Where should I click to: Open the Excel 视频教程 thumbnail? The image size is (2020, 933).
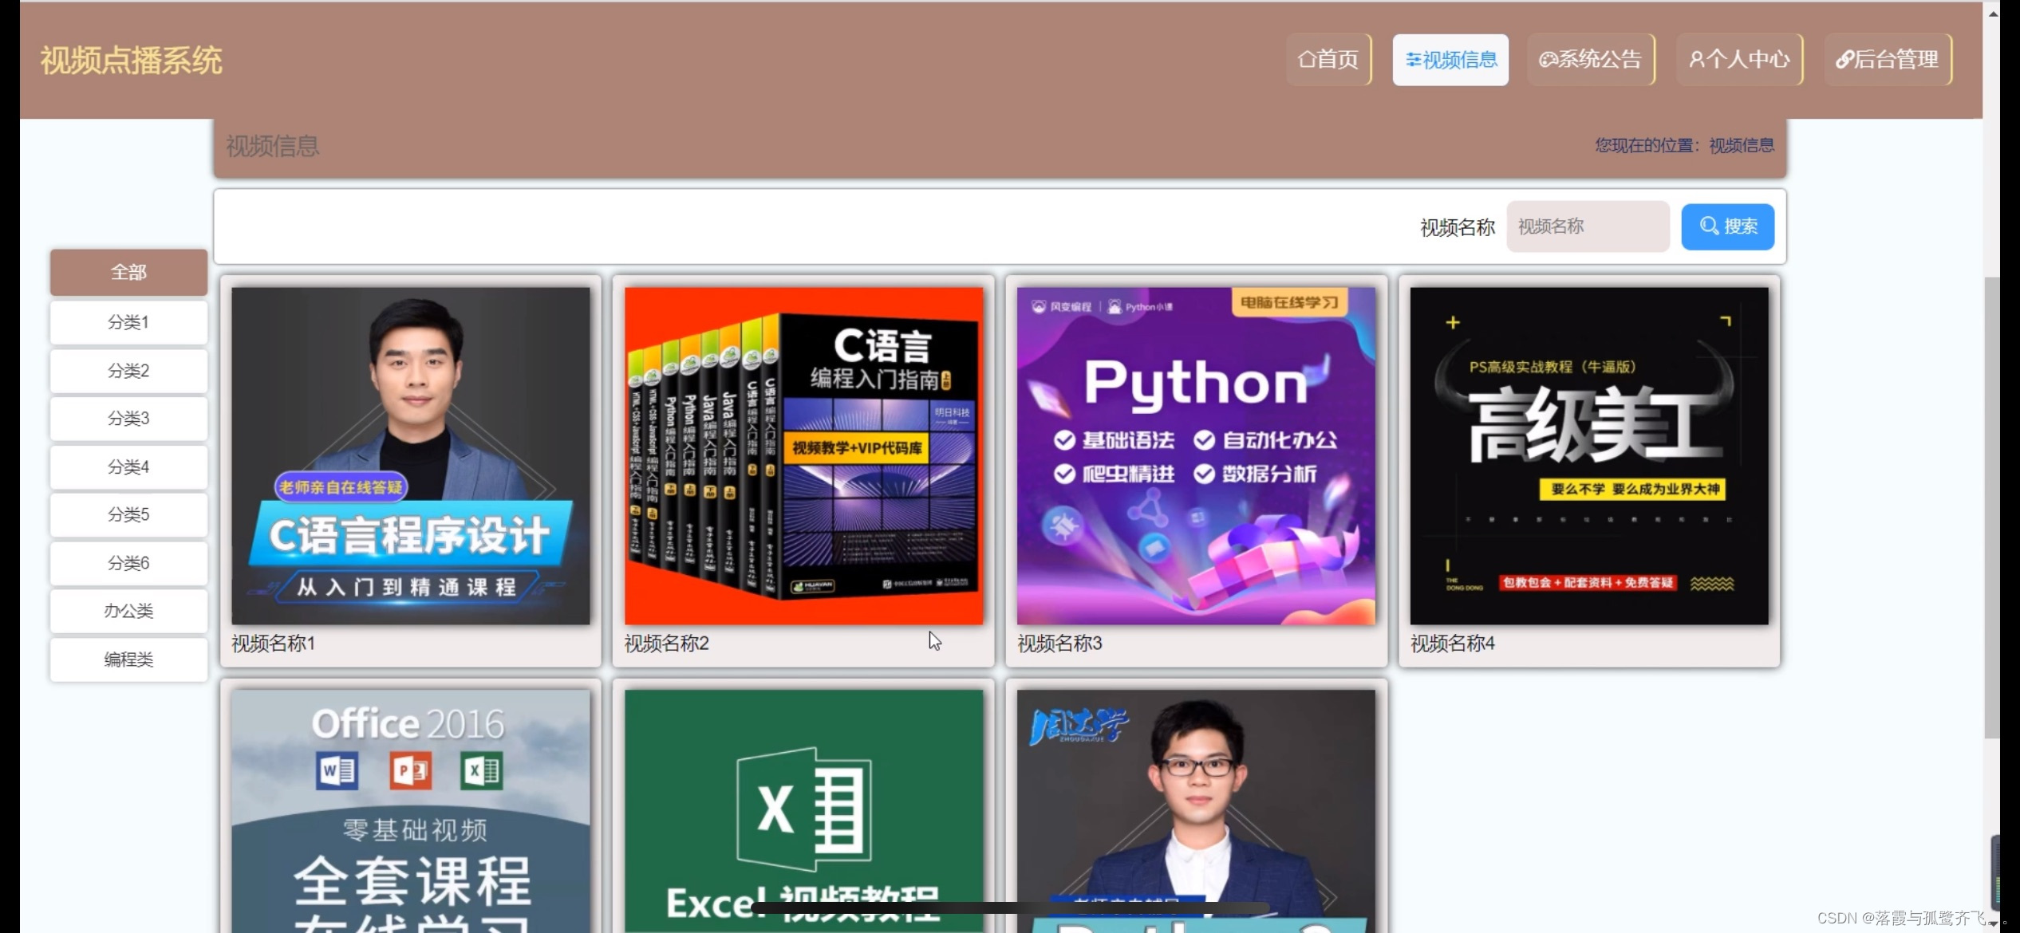pos(803,811)
